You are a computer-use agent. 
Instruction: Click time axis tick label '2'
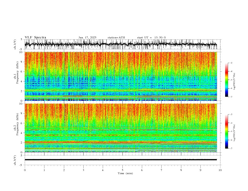point(64,170)
